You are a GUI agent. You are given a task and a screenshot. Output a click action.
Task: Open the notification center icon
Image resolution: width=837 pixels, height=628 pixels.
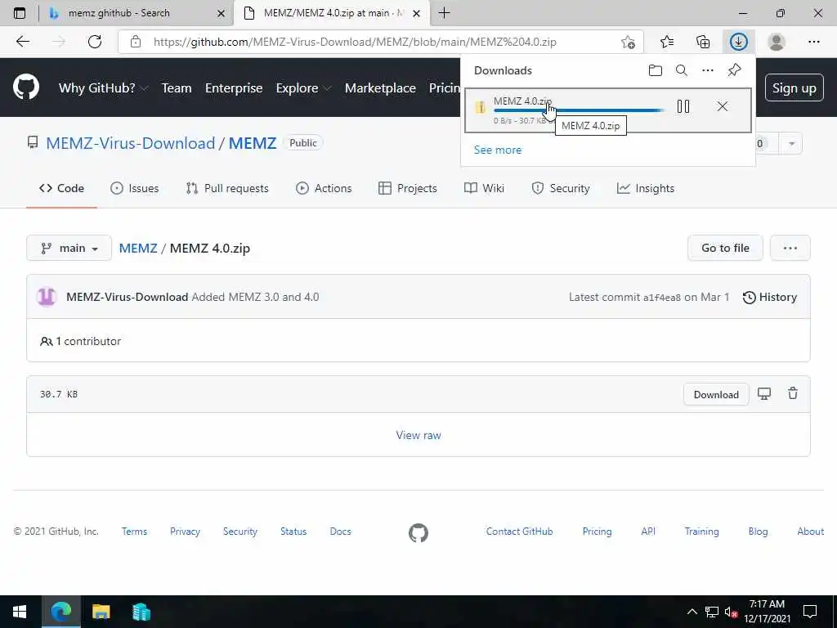[x=810, y=612]
